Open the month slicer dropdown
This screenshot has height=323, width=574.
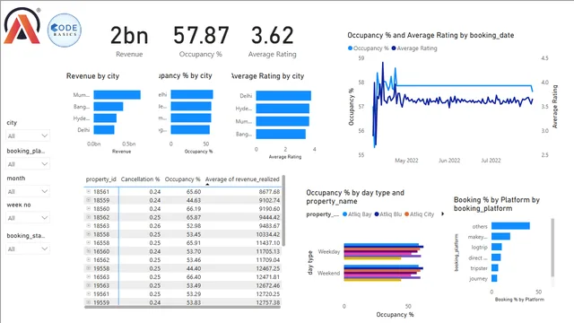(28, 191)
